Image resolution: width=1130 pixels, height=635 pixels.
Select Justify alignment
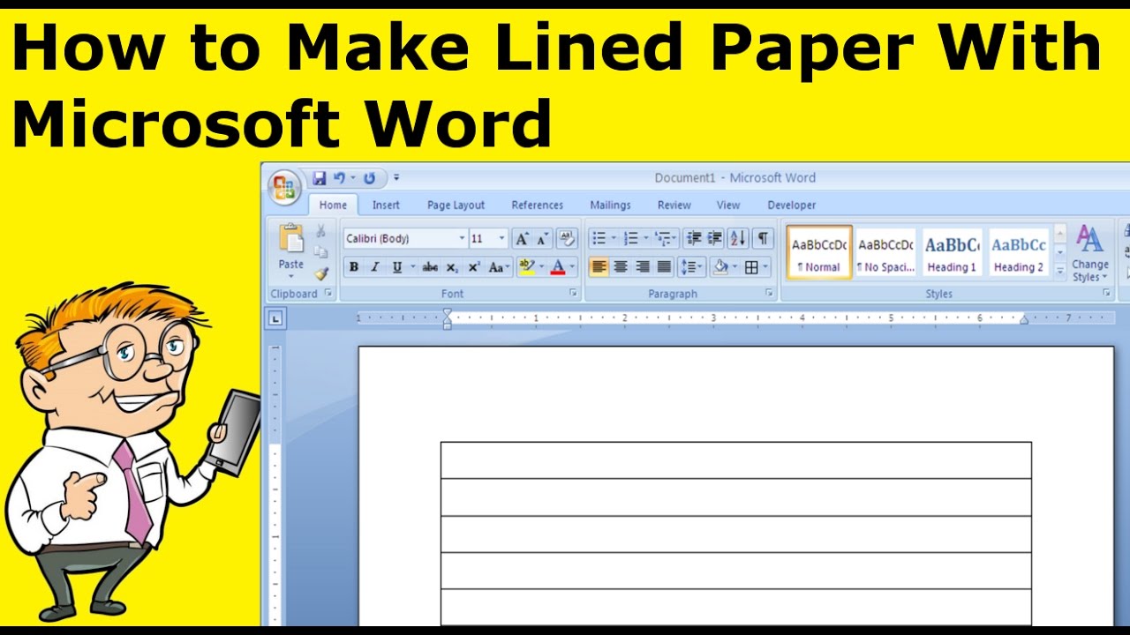pyautogui.click(x=665, y=267)
